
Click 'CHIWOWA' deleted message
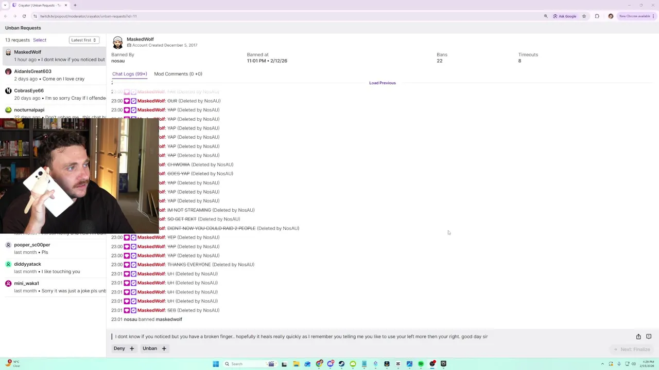[179, 164]
